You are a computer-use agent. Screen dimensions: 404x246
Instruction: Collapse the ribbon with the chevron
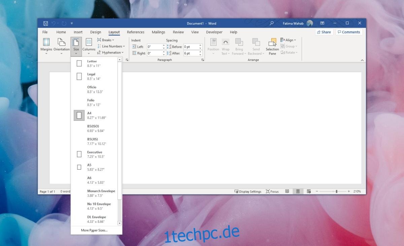point(362,60)
